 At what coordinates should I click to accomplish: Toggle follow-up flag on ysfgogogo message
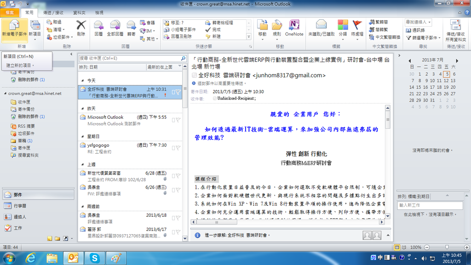pos(178,148)
